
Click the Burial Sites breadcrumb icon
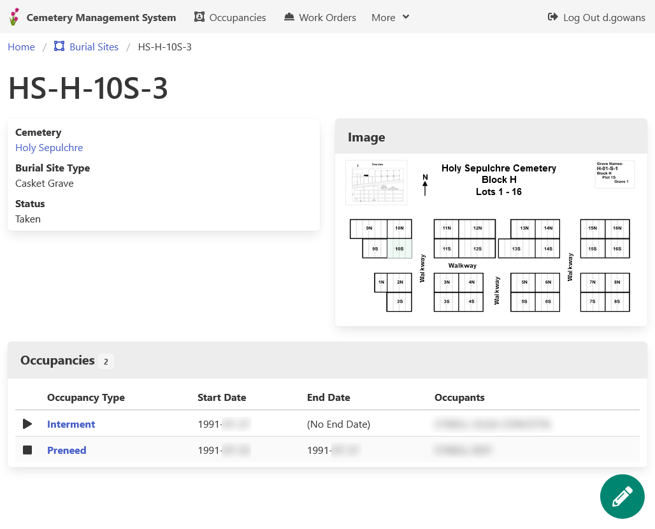59,47
